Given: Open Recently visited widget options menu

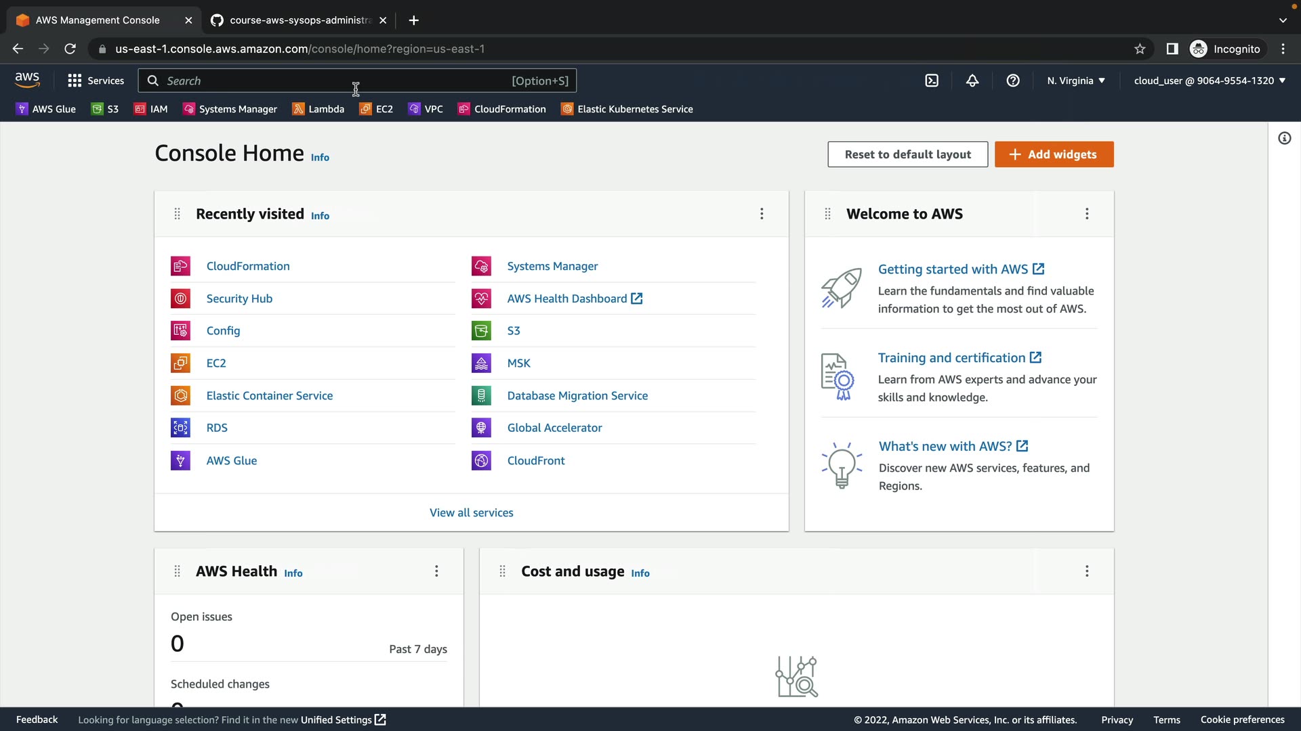Looking at the screenshot, I should tap(762, 214).
